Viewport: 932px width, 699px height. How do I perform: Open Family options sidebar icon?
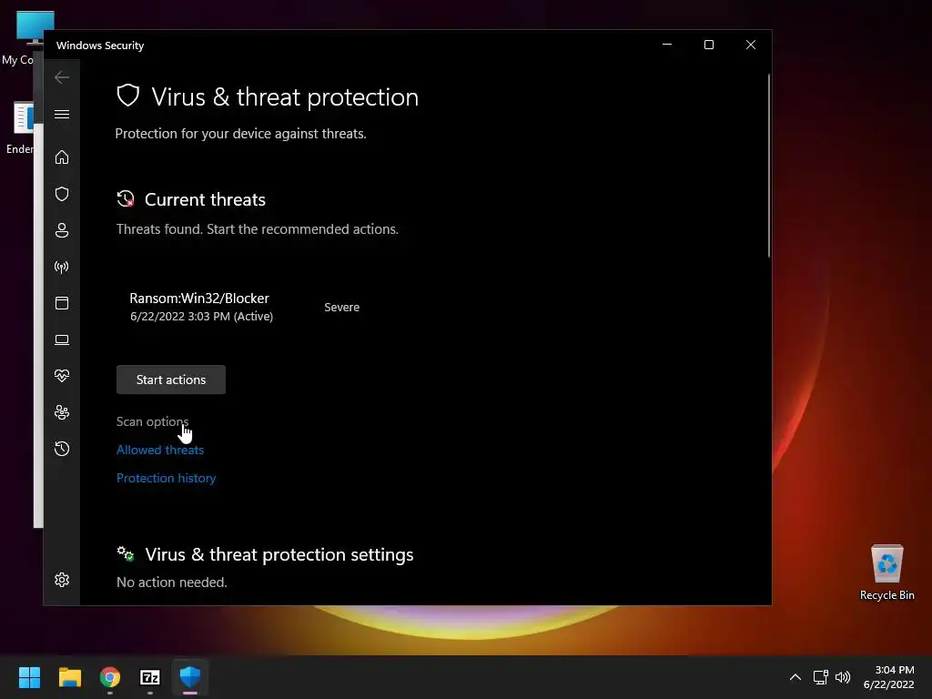click(x=62, y=412)
